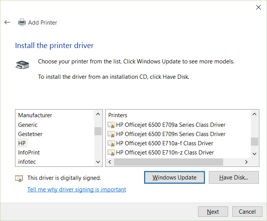The image size is (267, 221).
Task: Select HP Officejet 6500 E709n Series Class Driver
Action: click(x=171, y=134)
